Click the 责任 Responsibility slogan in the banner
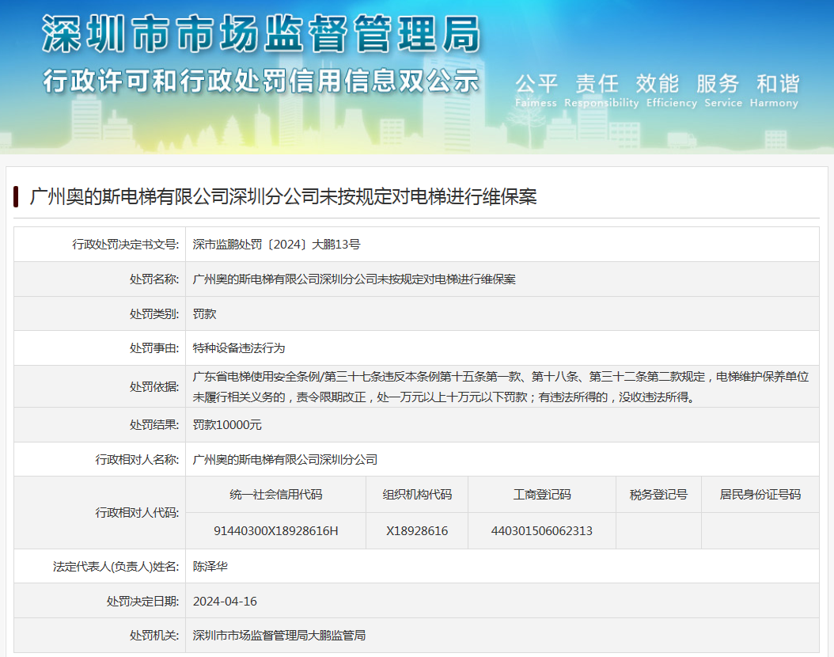 point(601,90)
